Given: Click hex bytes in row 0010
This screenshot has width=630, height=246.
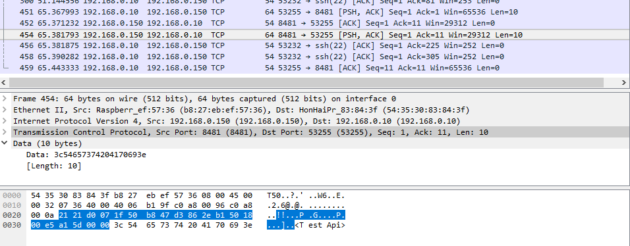Looking at the screenshot, I should (x=142, y=205).
